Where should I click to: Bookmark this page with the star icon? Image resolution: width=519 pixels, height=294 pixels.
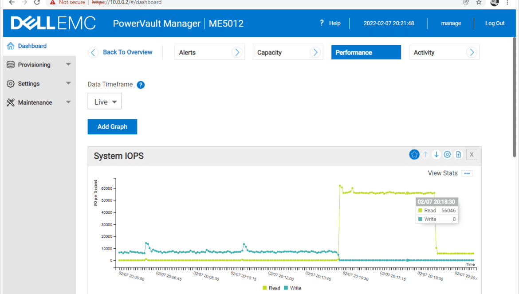[479, 2]
